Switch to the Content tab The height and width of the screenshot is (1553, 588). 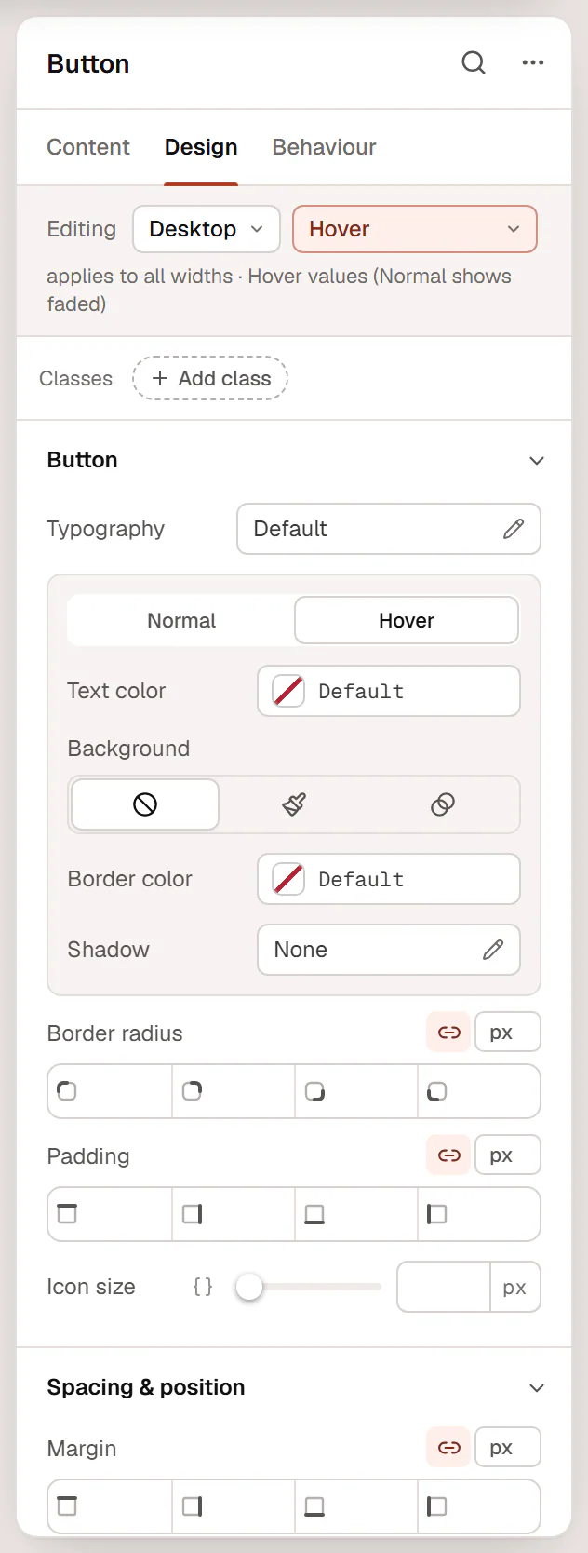tap(88, 147)
